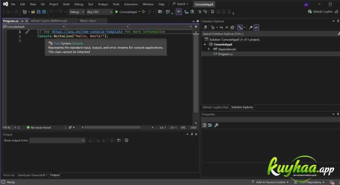Click Add to Source Control button
Screen dimensions: 340x185
[x=270, y=182]
